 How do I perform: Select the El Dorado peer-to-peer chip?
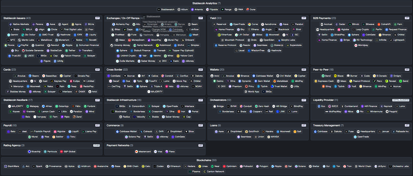point(380,76)
